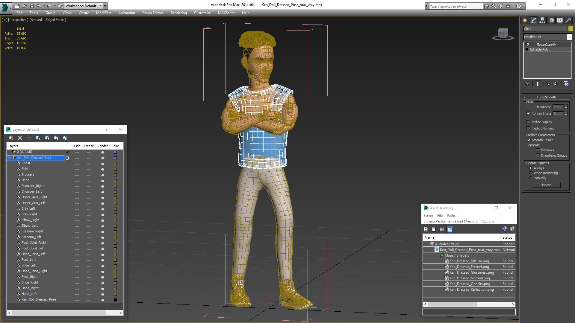Increase the Iterations spinner value
Image resolution: width=575 pixels, height=323 pixels.
coord(566,106)
